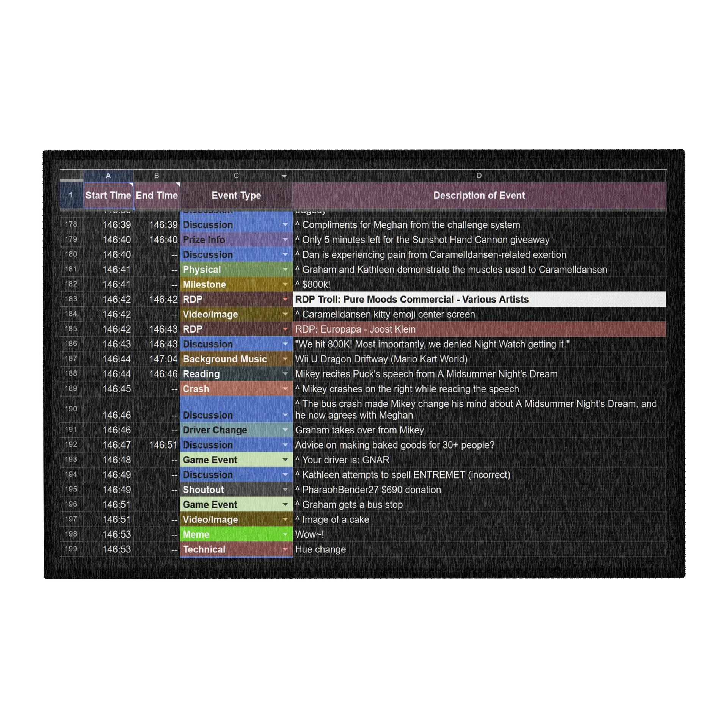Click the ^ $800k! description cell

pos(479,284)
